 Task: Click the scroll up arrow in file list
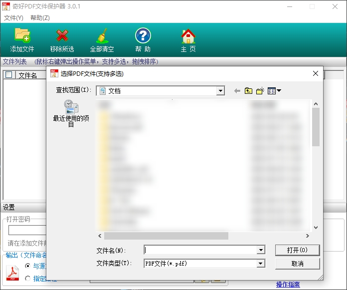coord(316,104)
